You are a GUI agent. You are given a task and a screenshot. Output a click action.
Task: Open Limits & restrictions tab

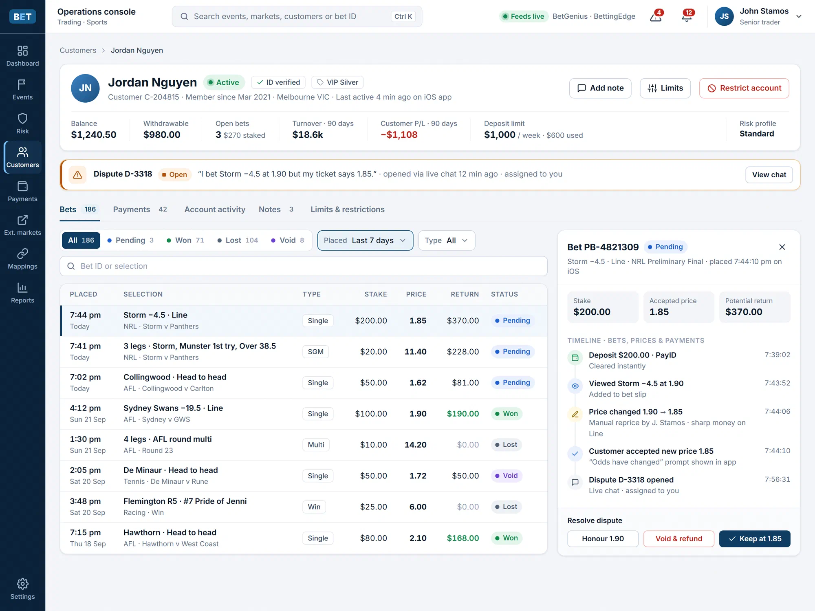coord(348,210)
